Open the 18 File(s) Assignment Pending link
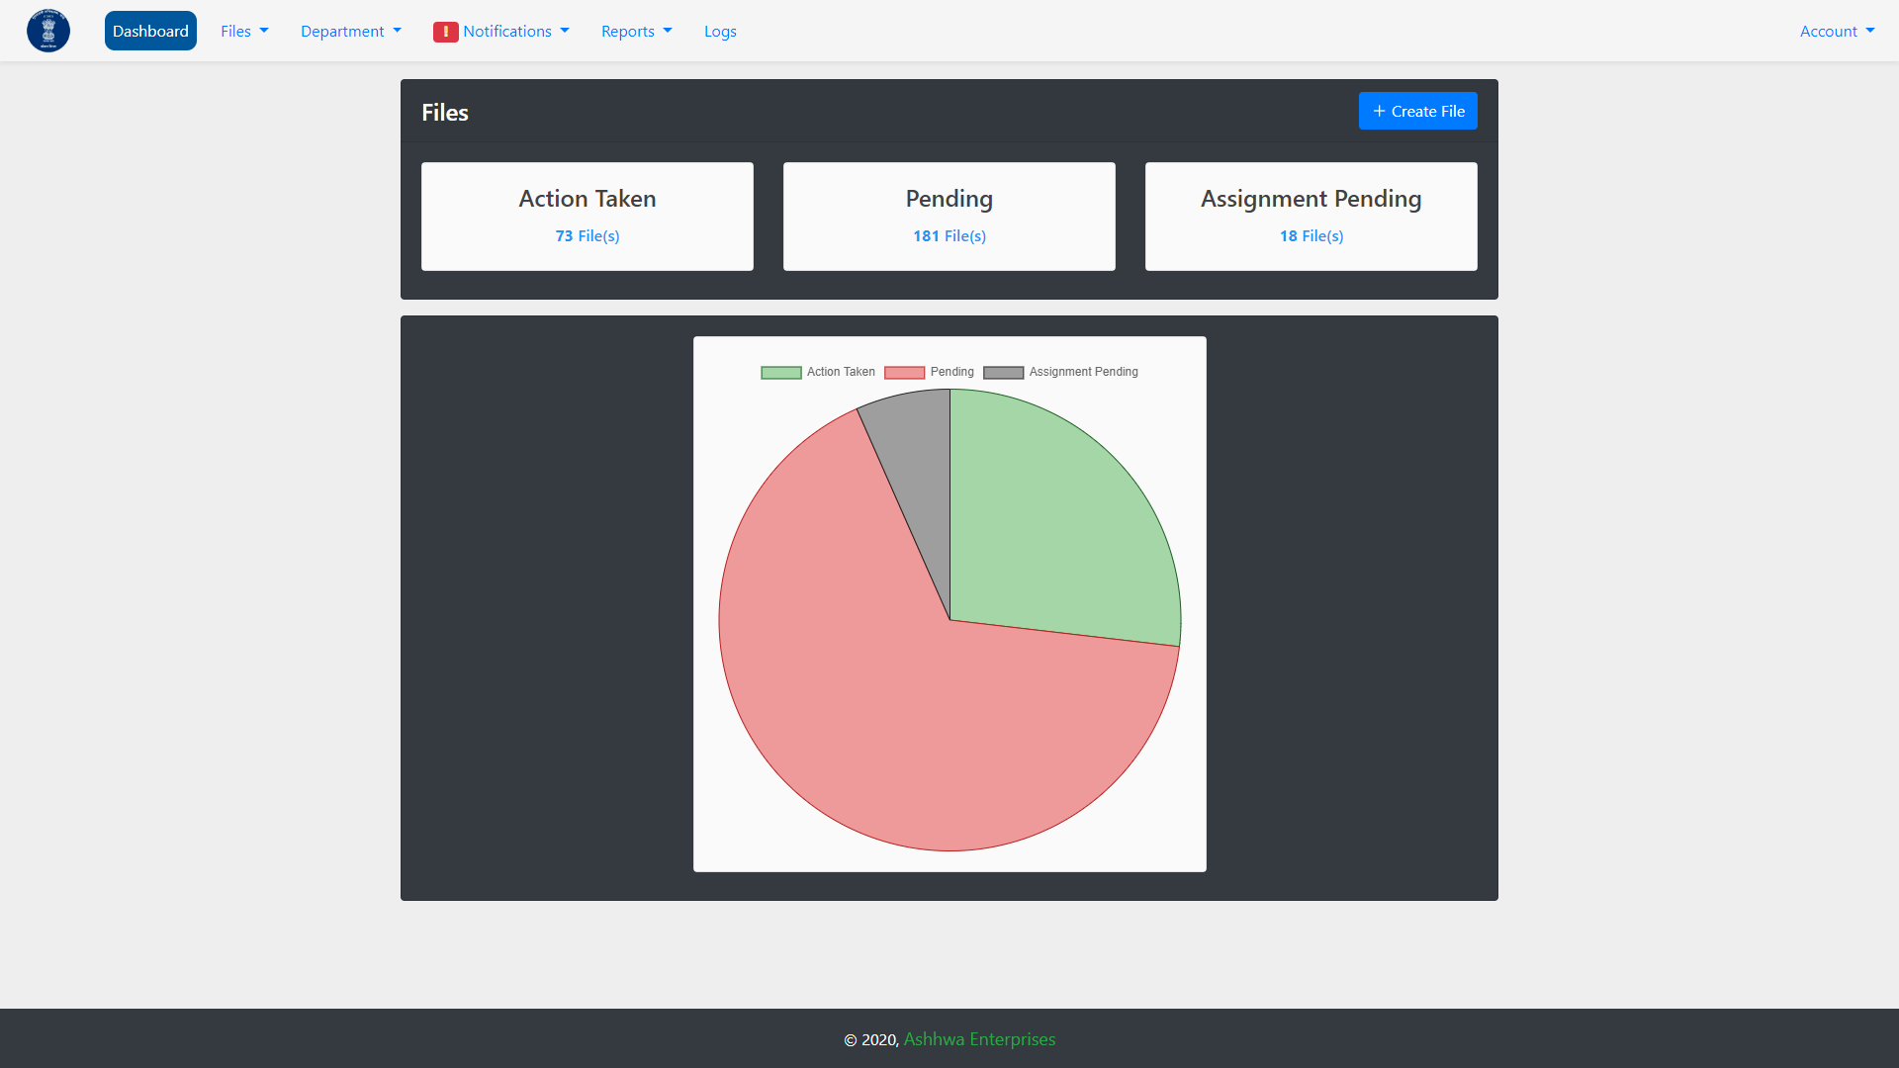This screenshot has height=1068, width=1899. 1311,236
